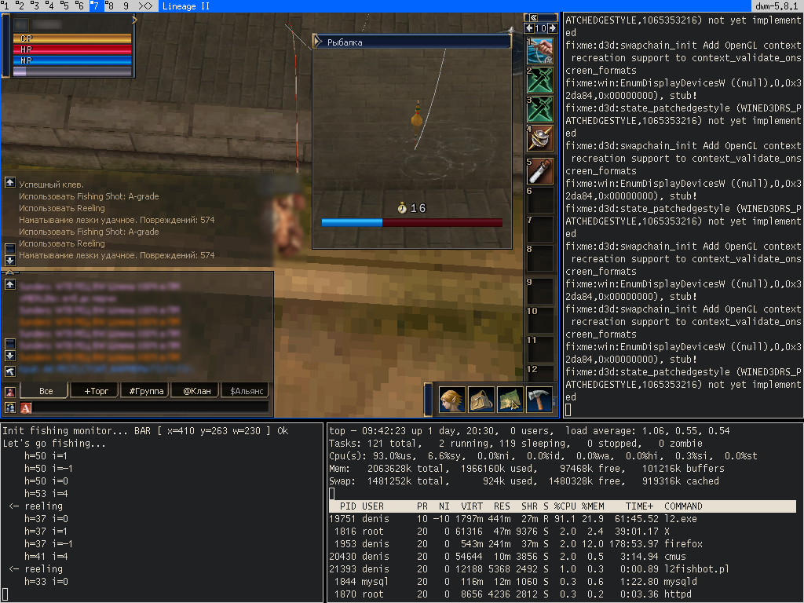Jump to top of the chat log
The width and height of the screenshot is (804, 603).
click(x=9, y=284)
